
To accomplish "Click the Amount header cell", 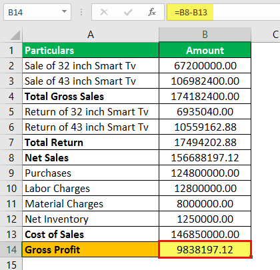I will [x=205, y=50].
